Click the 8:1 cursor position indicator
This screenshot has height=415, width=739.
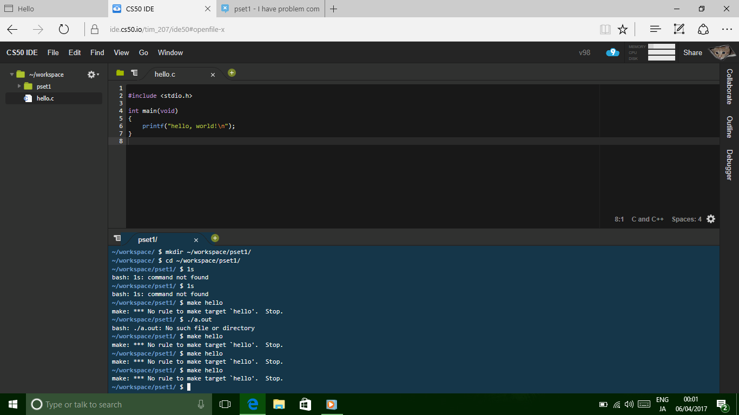click(619, 219)
